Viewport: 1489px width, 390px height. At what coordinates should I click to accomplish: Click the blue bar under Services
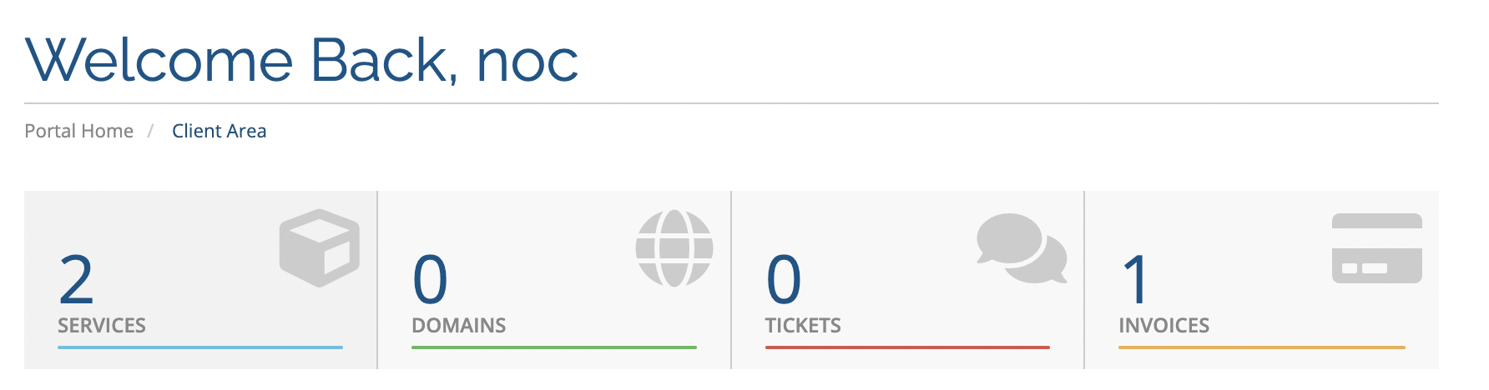click(x=200, y=347)
